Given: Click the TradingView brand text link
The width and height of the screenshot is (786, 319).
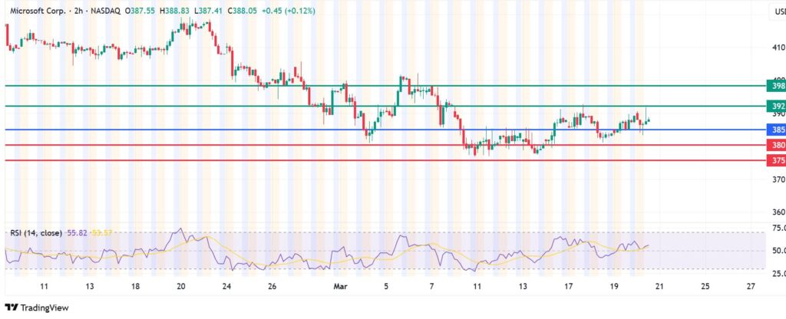Looking at the screenshot, I should (x=44, y=307).
